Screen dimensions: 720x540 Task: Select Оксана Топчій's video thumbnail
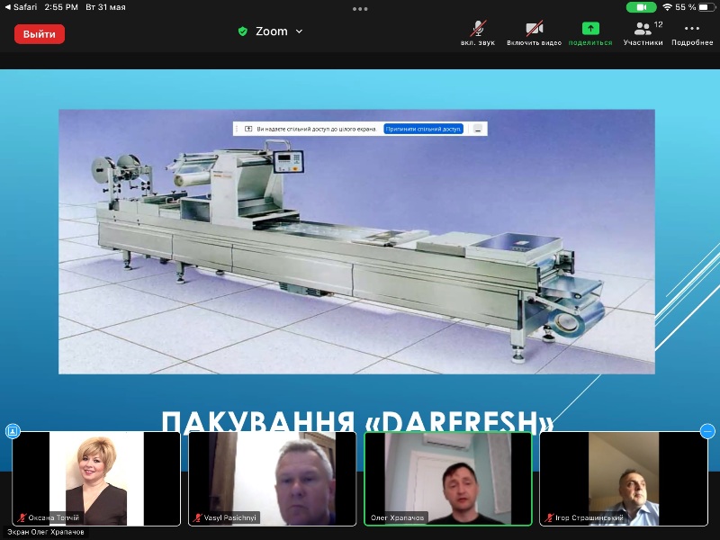96,478
